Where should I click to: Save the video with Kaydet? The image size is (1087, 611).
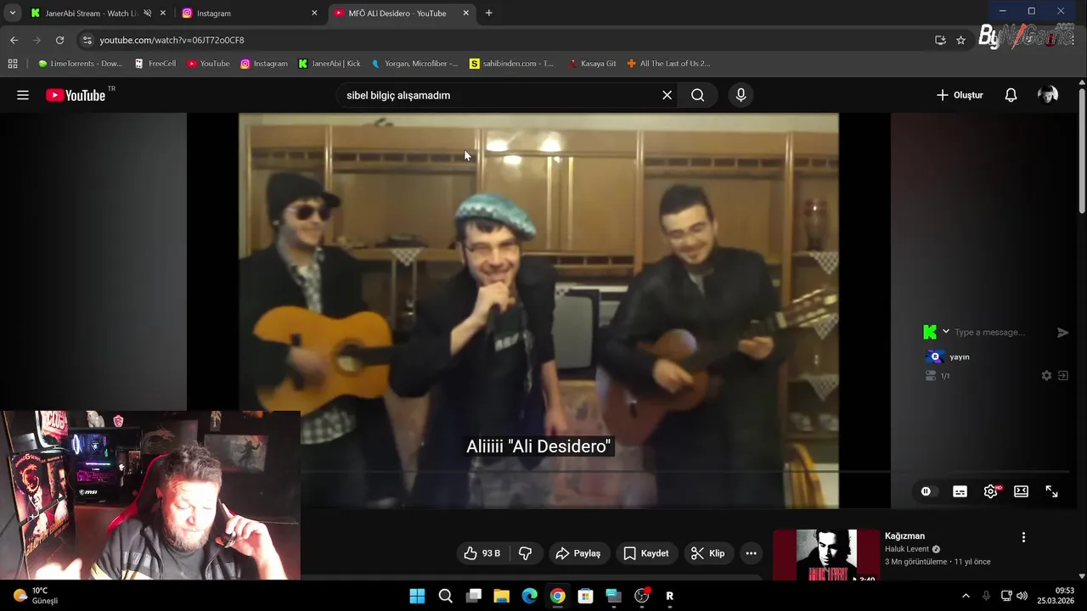(646, 553)
